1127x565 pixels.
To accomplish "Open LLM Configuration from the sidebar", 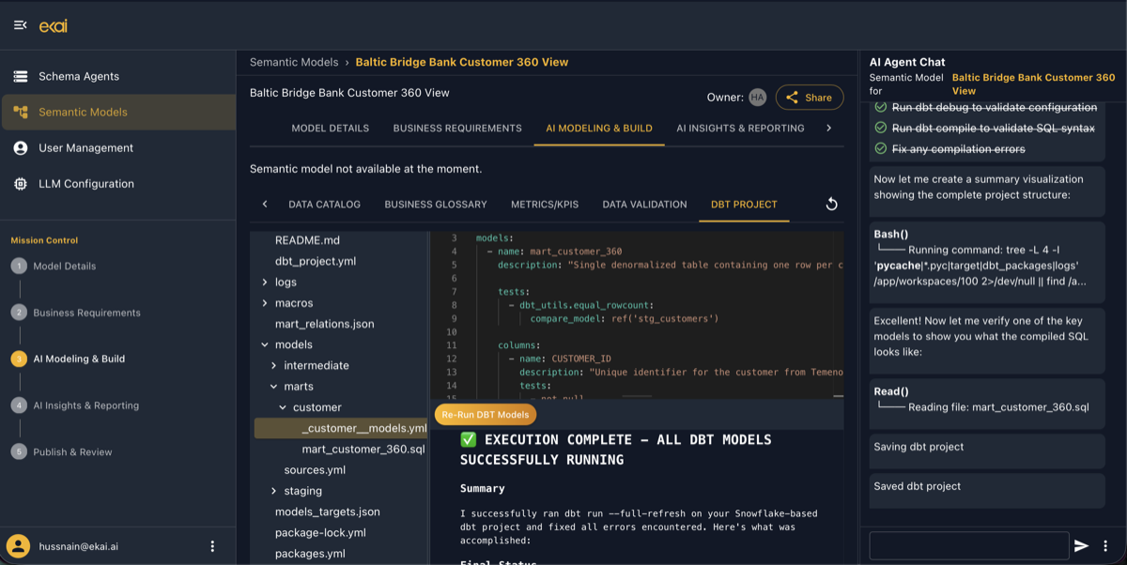I will (x=117, y=184).
